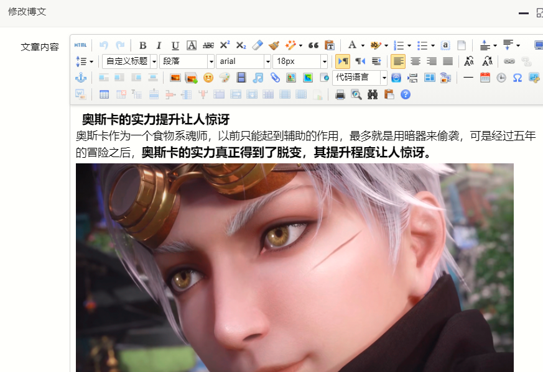The image size is (543, 372).
Task: Print the document
Action: pos(340,94)
